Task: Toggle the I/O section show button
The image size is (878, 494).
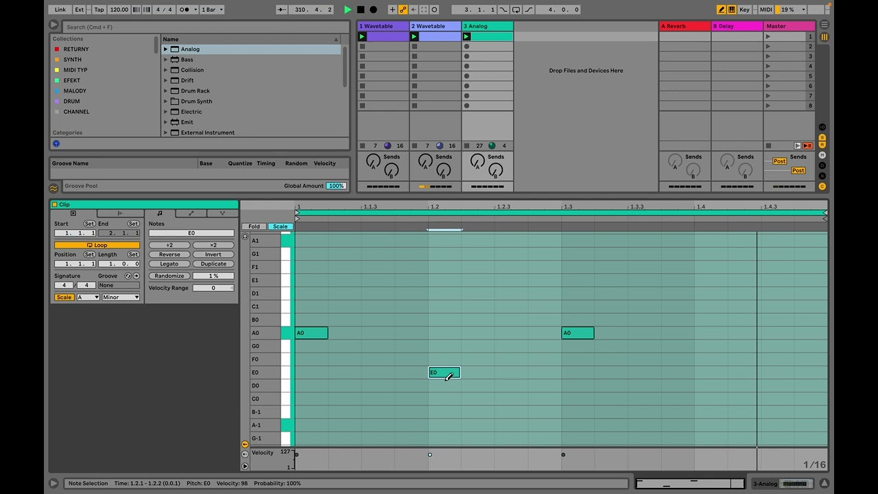Action: (x=822, y=127)
